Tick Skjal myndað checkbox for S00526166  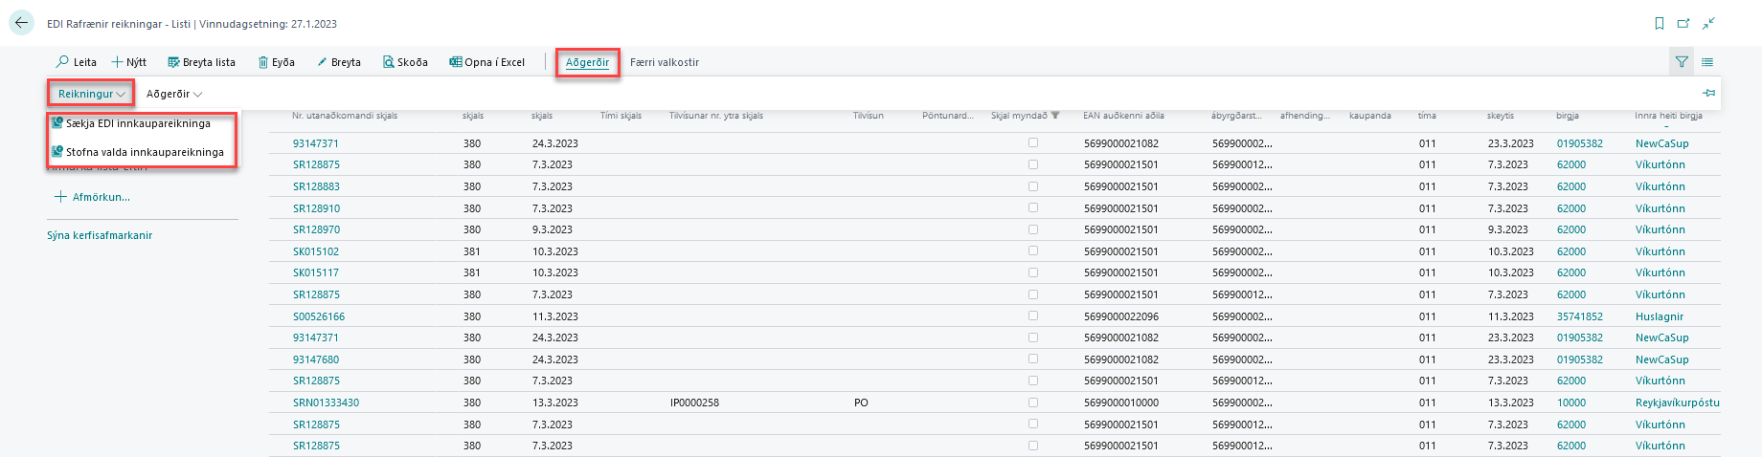point(1032,316)
